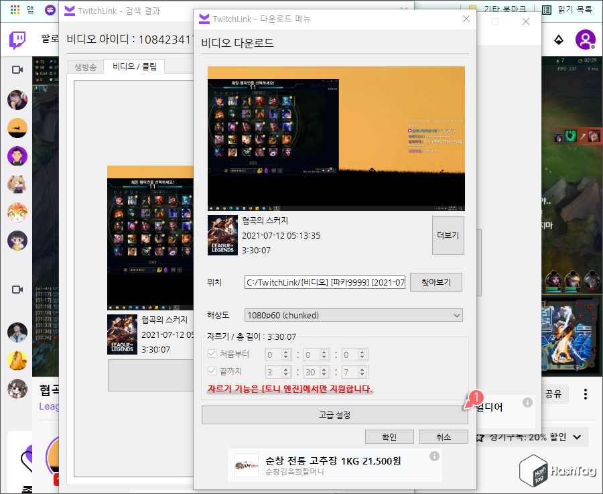Click the 공유 share button
The width and height of the screenshot is (603, 494).
(553, 393)
